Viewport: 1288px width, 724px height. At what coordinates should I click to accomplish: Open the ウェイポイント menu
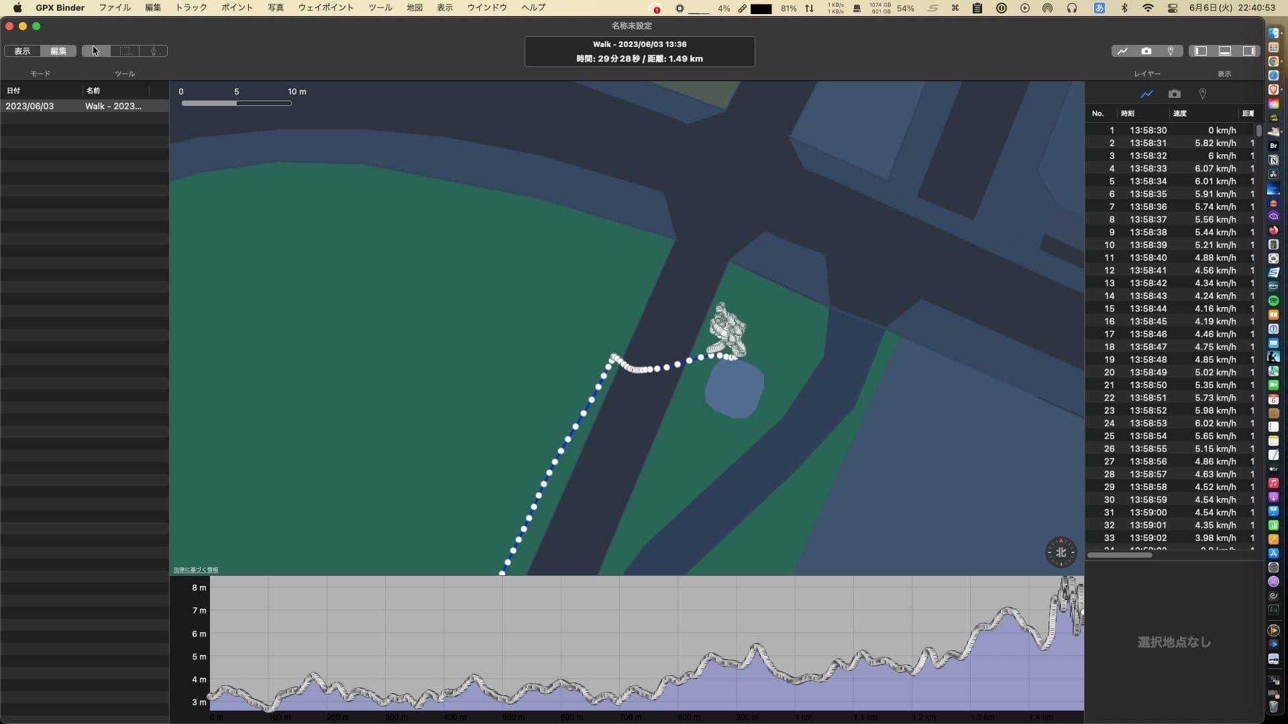click(x=325, y=7)
